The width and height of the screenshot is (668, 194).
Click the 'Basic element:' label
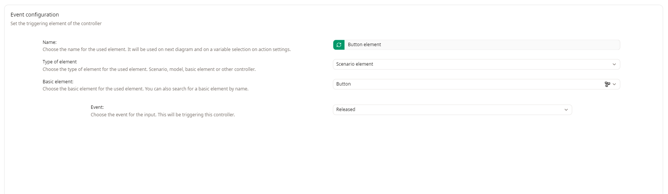point(58,82)
